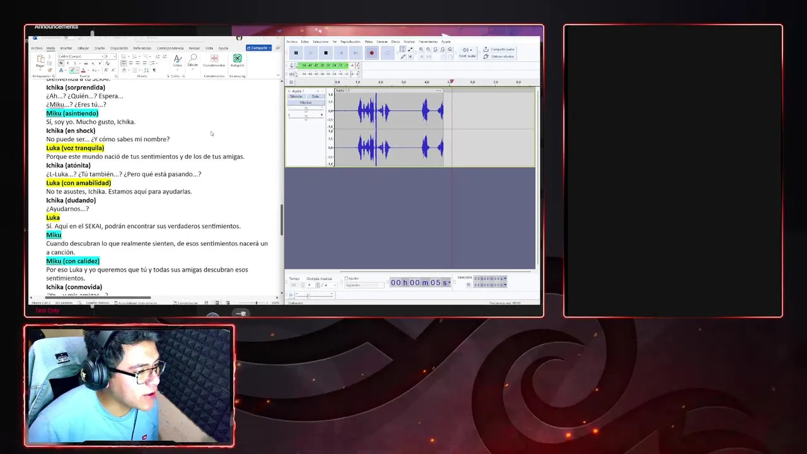807x454 pixels.
Task: Close the Audio 1 track
Action: [289, 91]
